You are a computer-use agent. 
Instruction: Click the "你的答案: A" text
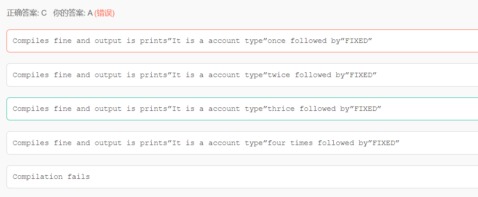(x=73, y=13)
